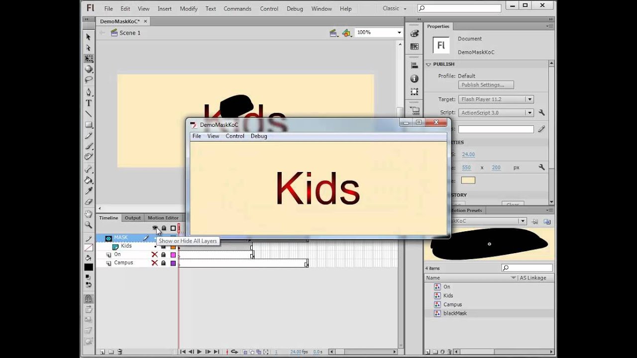
Task: Toggle Snap to Objects magnet in toolbar
Action: (x=89, y=299)
